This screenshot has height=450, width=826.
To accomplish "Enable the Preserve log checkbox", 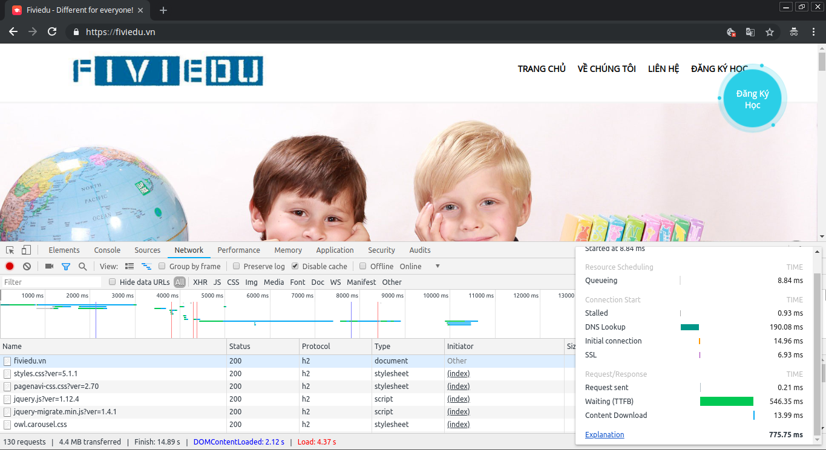I will [237, 266].
